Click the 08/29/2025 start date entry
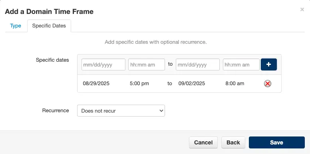This screenshot has width=310, height=154. pyautogui.click(x=96, y=84)
